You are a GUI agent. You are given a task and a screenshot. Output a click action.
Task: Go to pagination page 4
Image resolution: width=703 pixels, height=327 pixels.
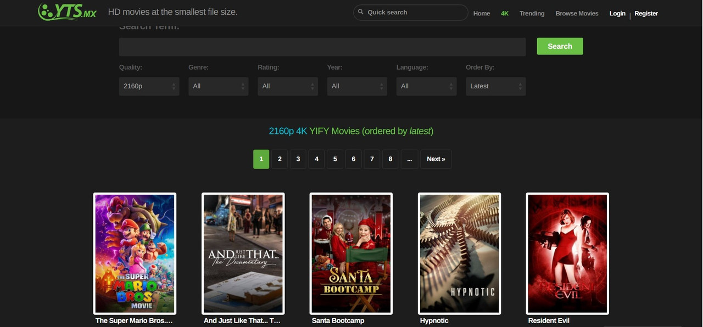click(x=316, y=159)
